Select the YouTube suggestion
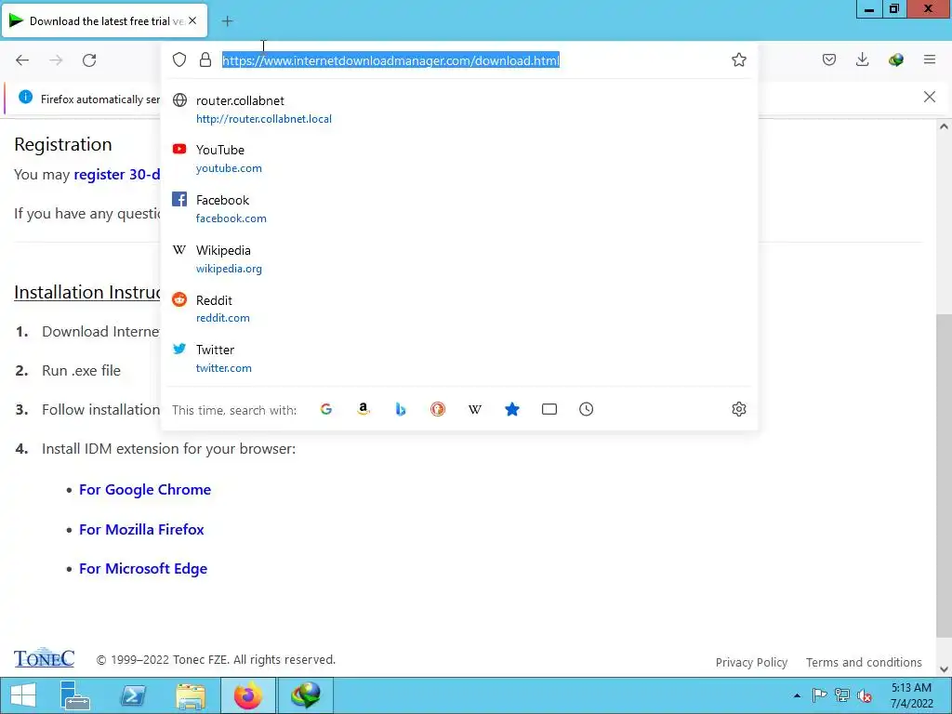The height and width of the screenshot is (714, 952). 459,158
